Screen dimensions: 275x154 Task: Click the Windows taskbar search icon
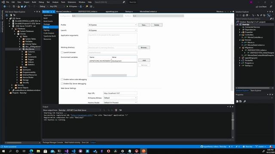click(x=10, y=151)
